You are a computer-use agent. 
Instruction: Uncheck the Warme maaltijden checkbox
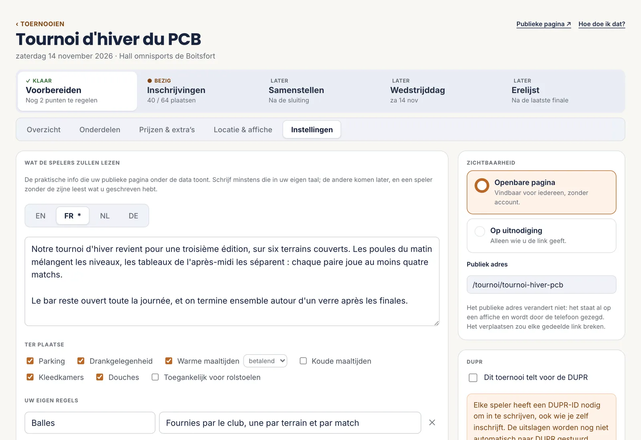pos(169,361)
